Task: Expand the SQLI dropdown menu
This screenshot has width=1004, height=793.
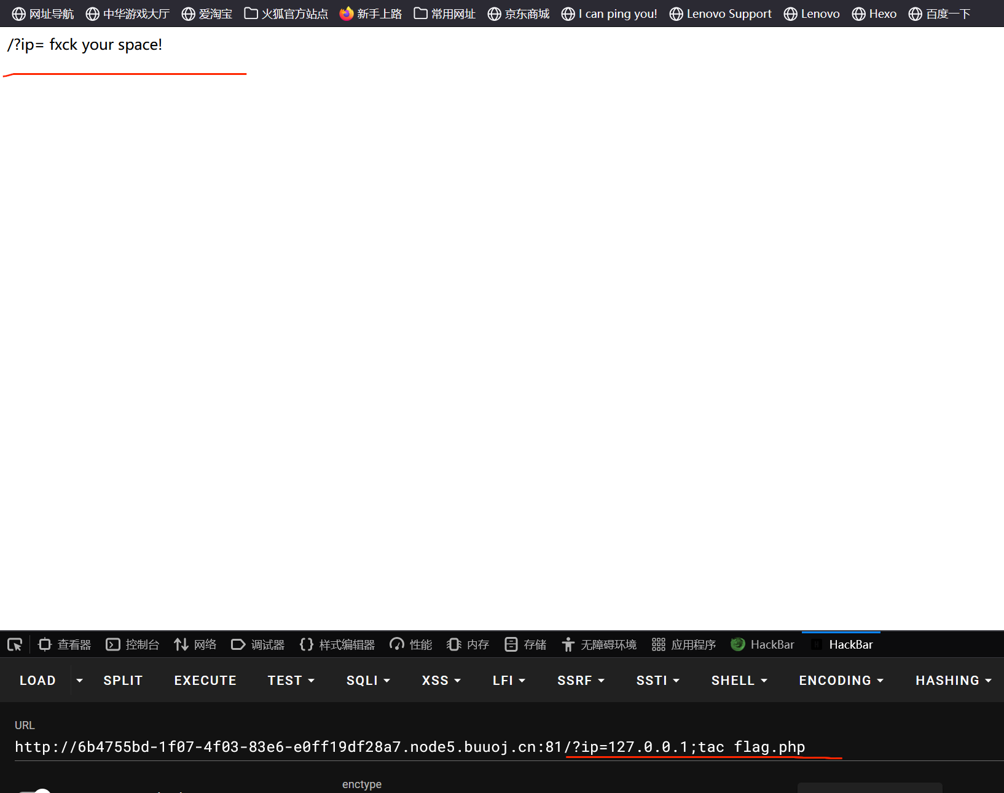Action: (x=368, y=681)
